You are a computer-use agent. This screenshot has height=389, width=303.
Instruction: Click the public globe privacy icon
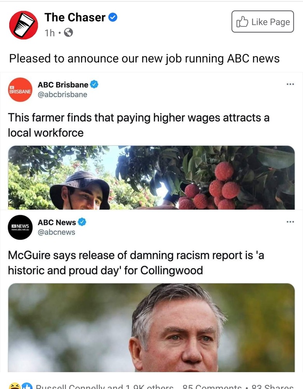tap(68, 33)
